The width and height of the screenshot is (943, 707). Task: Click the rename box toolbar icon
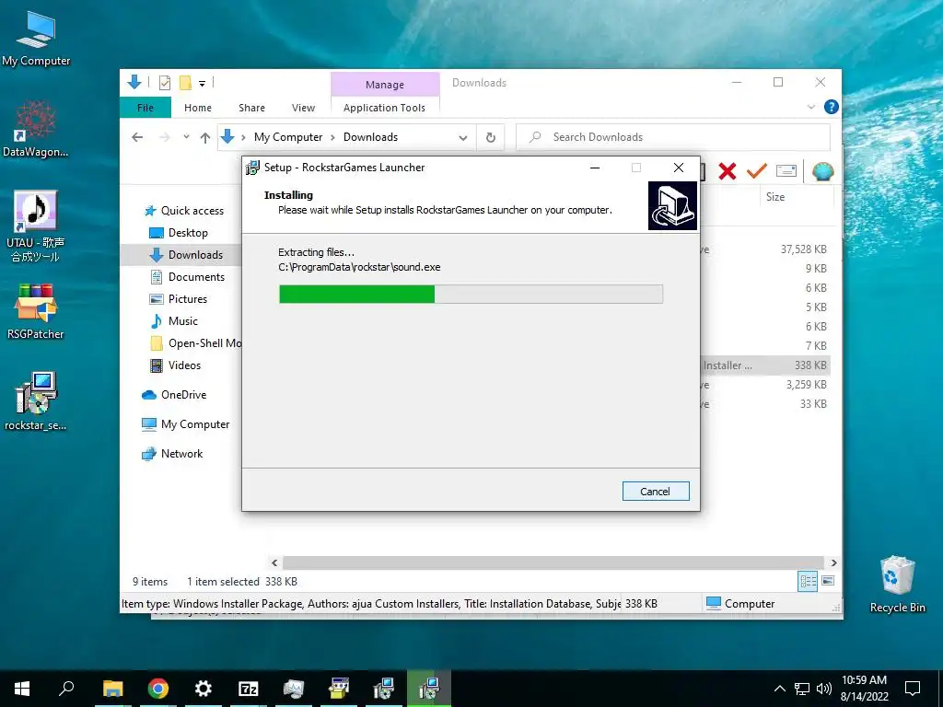click(786, 171)
